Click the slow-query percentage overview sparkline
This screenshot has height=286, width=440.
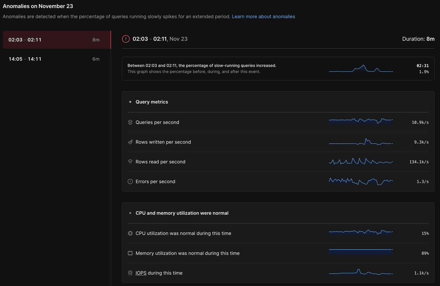coord(361,68)
